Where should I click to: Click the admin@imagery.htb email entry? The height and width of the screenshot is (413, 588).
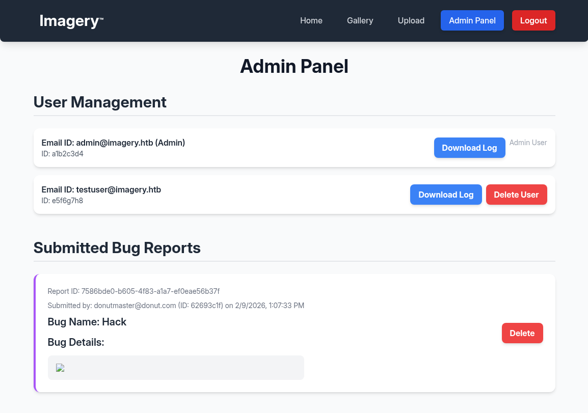point(113,143)
